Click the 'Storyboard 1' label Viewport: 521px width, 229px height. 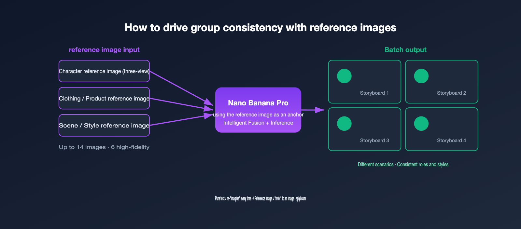click(x=374, y=93)
